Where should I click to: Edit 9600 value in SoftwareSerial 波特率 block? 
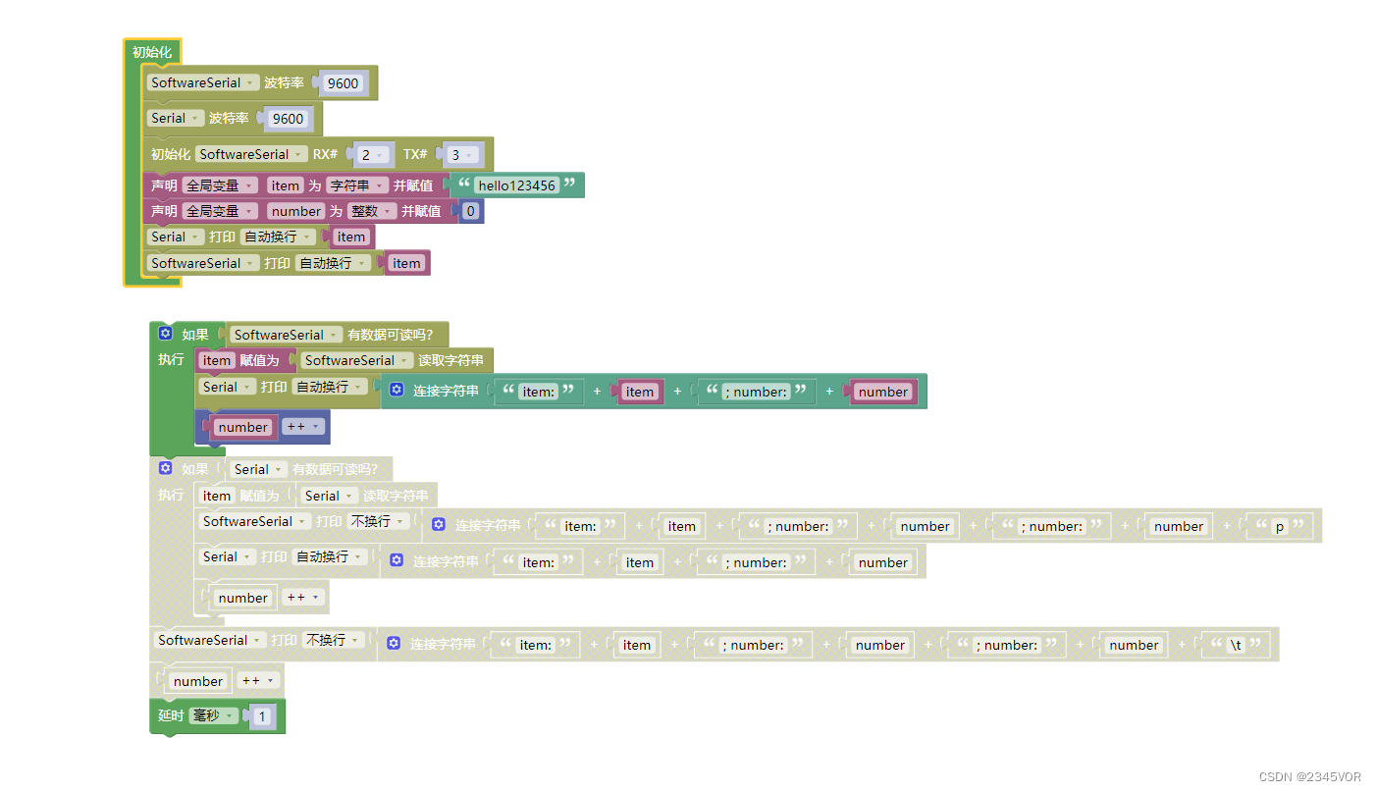click(343, 83)
